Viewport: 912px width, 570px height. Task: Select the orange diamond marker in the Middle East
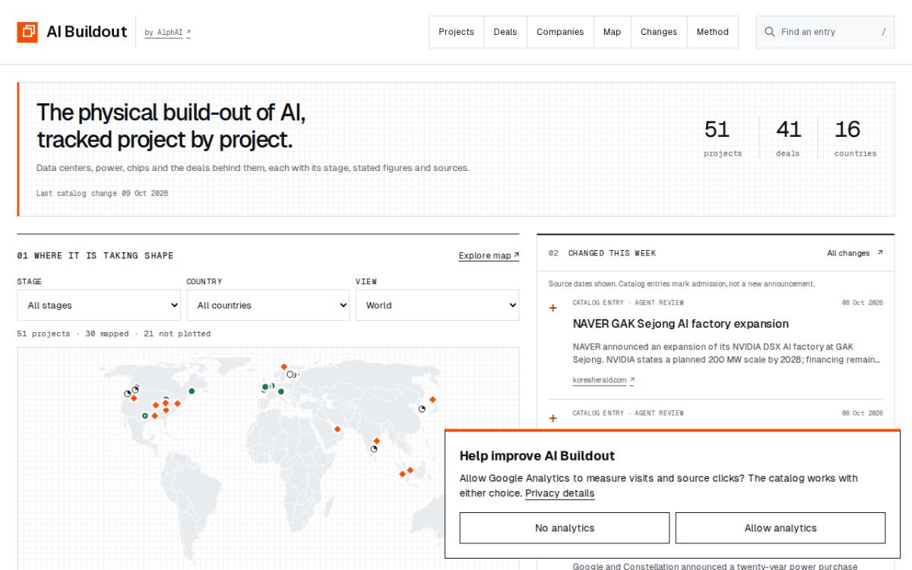tap(337, 429)
